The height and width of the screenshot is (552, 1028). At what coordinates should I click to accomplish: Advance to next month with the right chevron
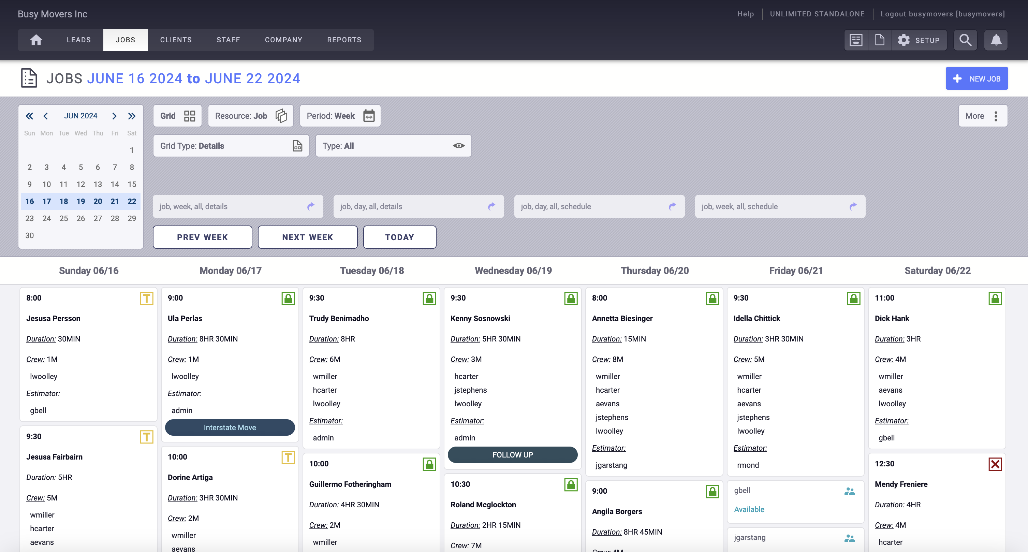click(115, 116)
